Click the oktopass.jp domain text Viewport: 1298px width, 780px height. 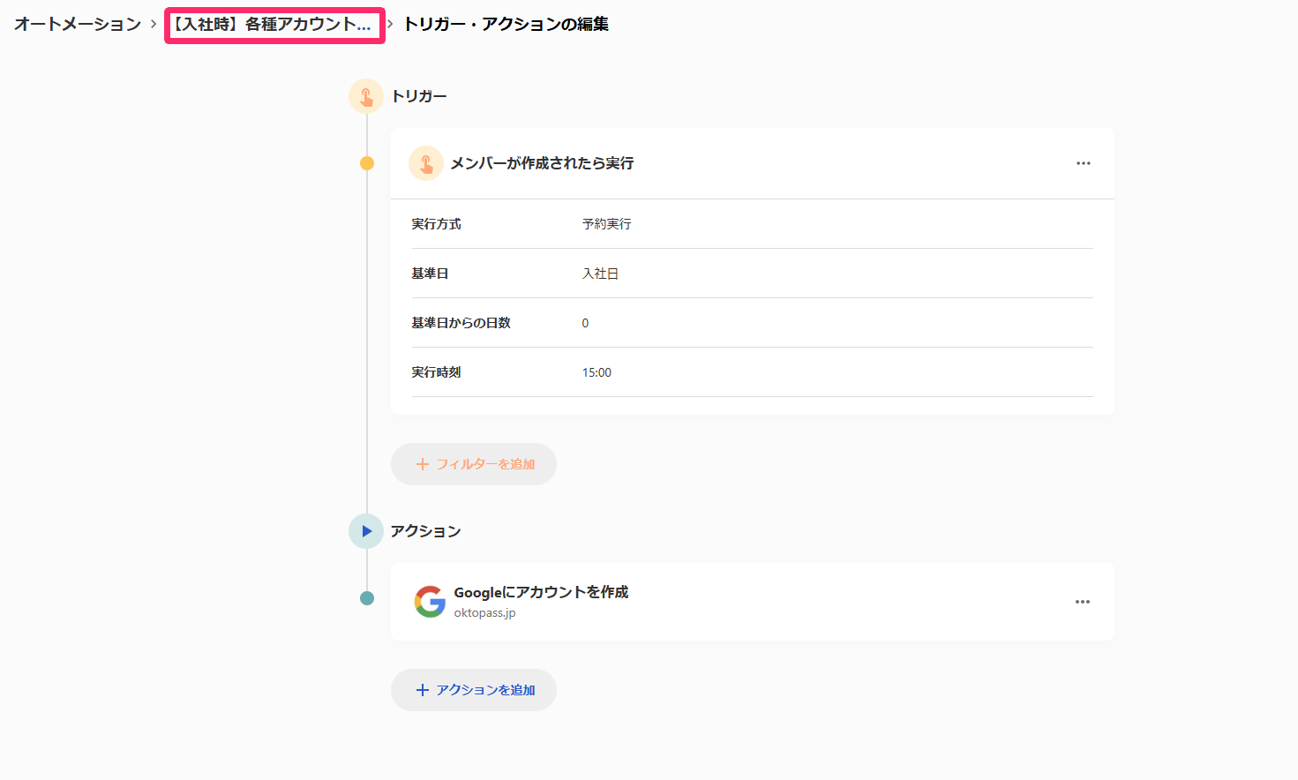click(484, 613)
